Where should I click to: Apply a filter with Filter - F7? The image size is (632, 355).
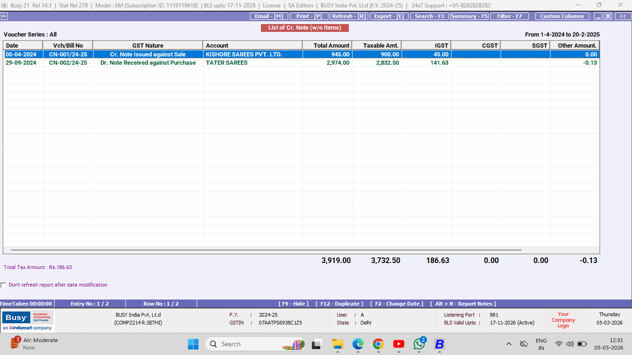[509, 16]
